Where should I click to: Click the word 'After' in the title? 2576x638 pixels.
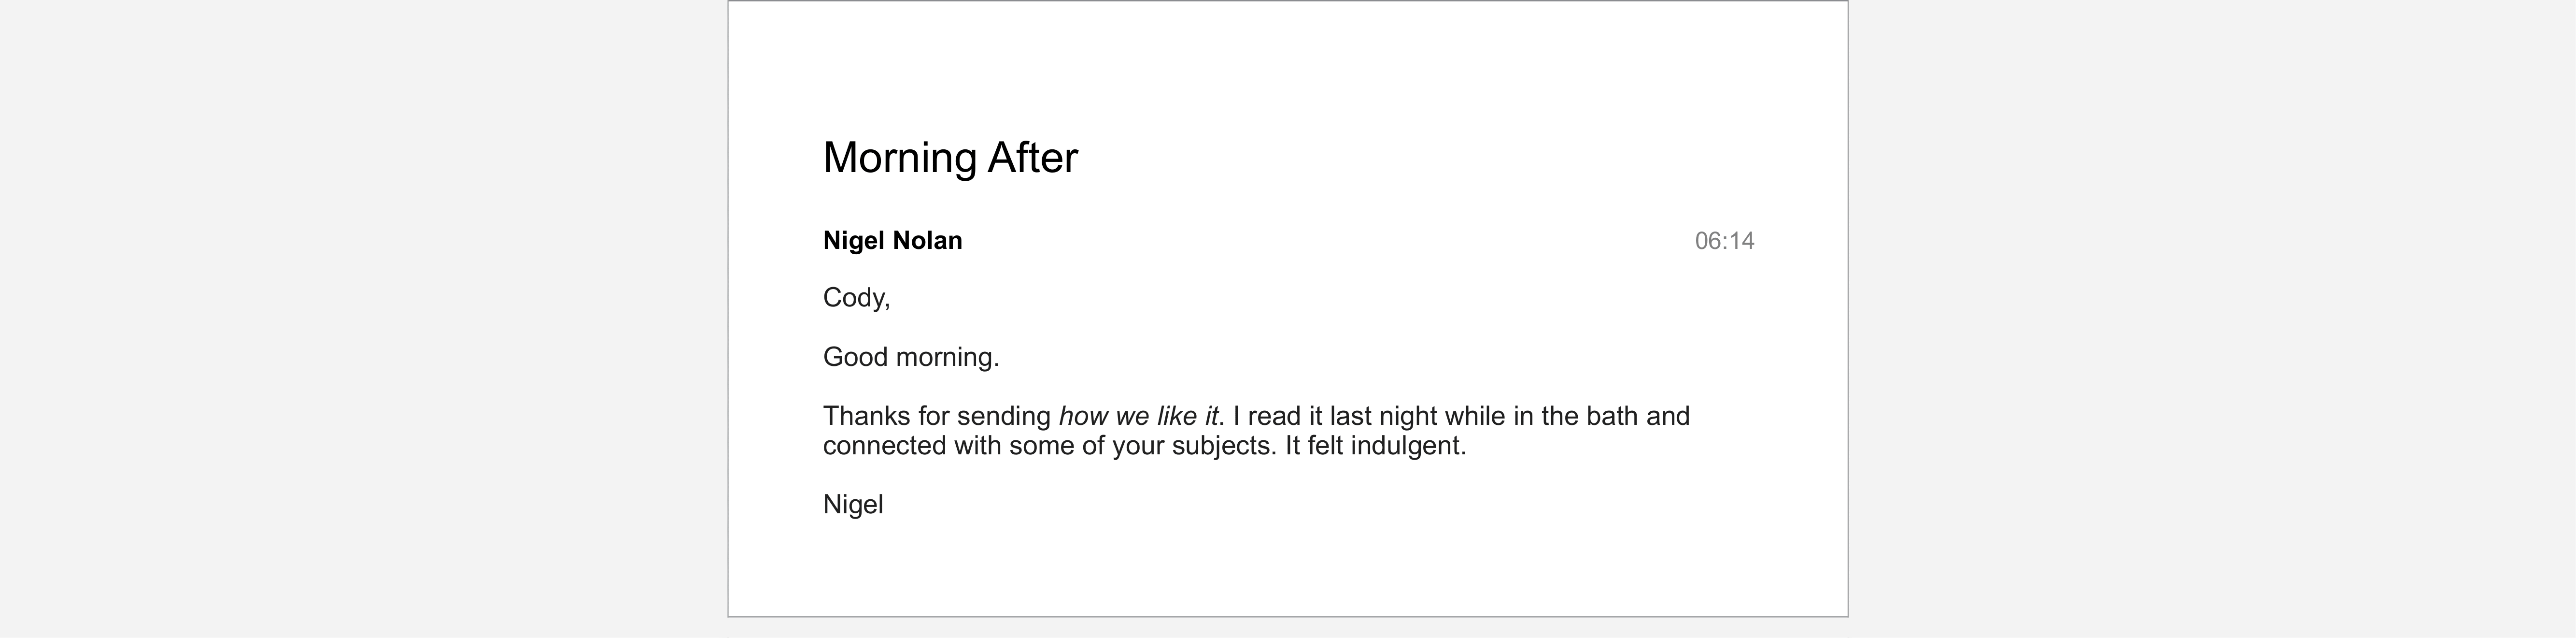[x=1032, y=157]
